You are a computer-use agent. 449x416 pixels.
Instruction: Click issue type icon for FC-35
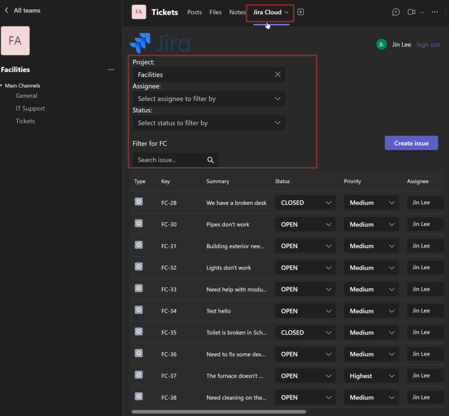[x=139, y=331]
